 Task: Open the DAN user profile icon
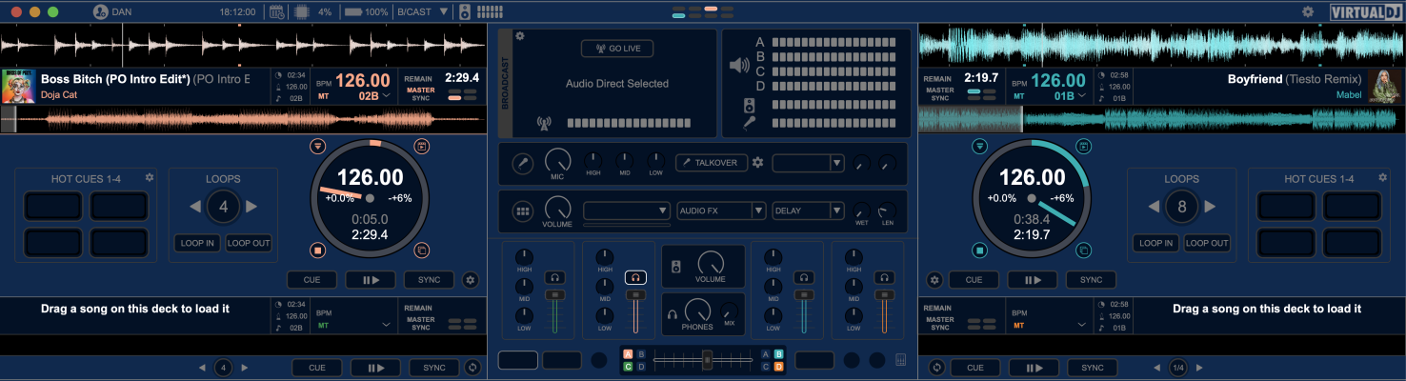101,12
